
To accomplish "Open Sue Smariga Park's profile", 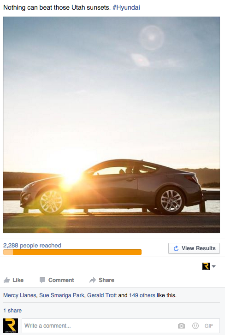I will click(x=61, y=295).
